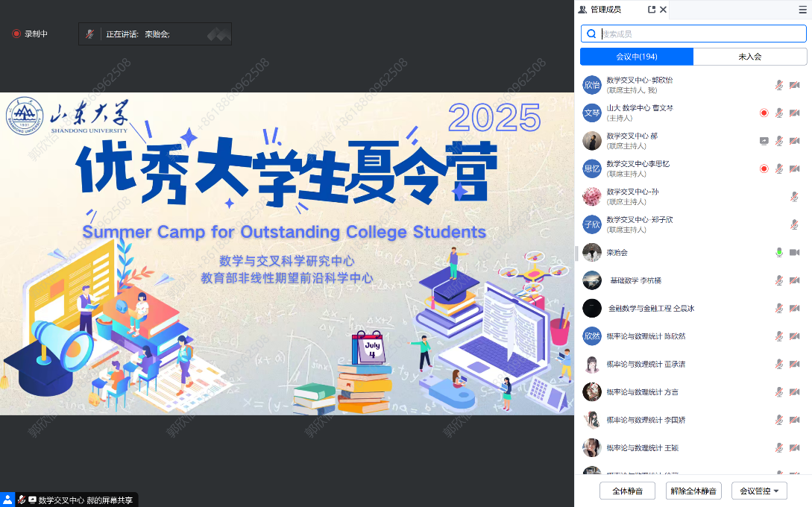Image resolution: width=812 pixels, height=507 pixels.
Task: Click the muted mic icon beside 正在讲话
Action: 89,34
